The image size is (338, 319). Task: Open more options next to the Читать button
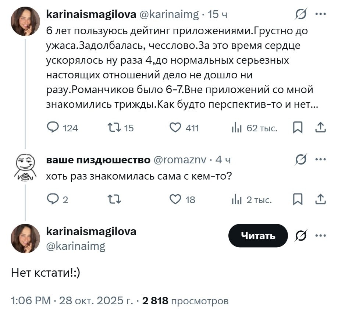click(320, 235)
